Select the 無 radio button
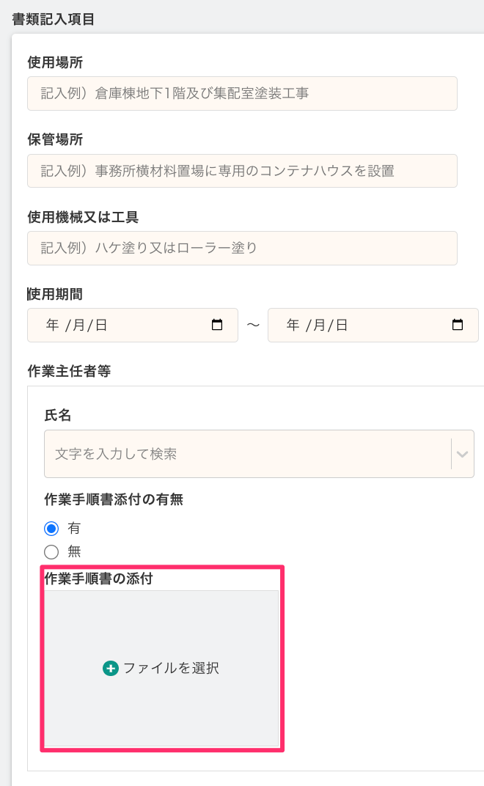The height and width of the screenshot is (786, 484). tap(51, 552)
